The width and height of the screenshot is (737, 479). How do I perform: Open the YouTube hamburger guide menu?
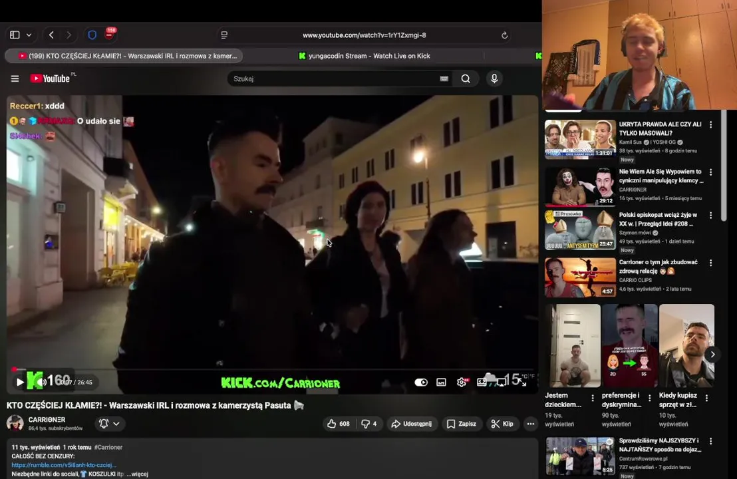(x=15, y=79)
